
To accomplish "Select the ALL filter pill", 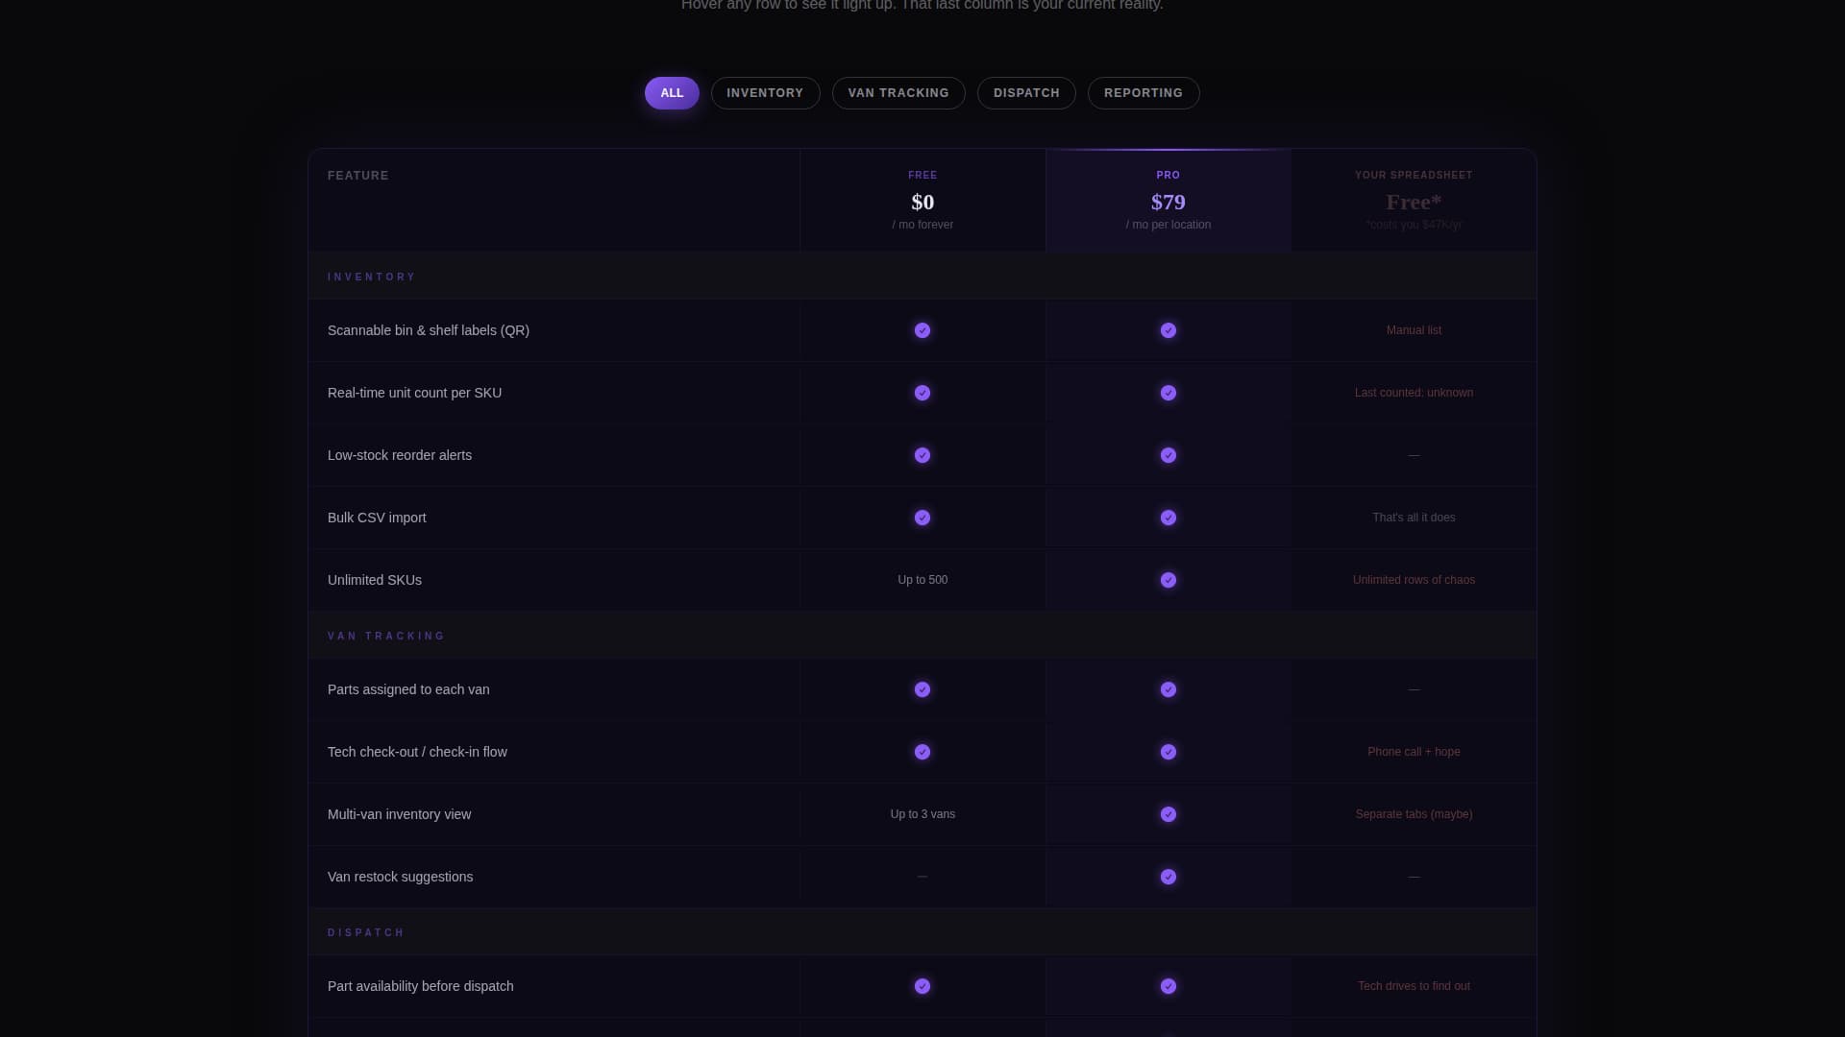I will coord(671,92).
